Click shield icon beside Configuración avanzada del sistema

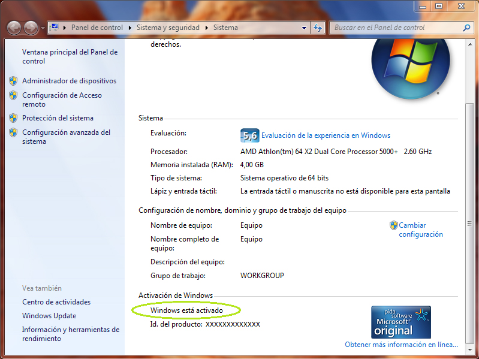[13, 132]
